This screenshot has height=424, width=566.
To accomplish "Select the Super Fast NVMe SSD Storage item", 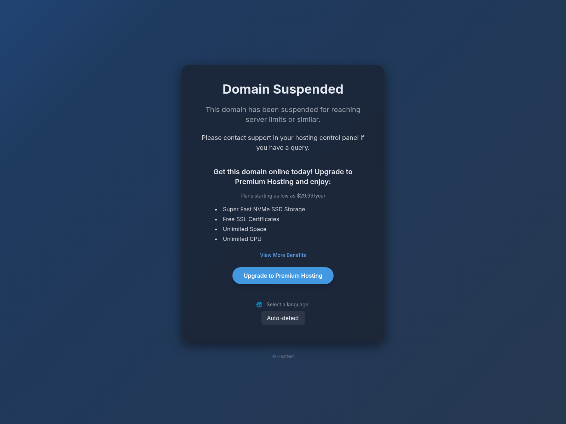I will 264,209.
